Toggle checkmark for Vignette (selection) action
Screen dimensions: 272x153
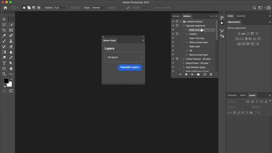173,25
